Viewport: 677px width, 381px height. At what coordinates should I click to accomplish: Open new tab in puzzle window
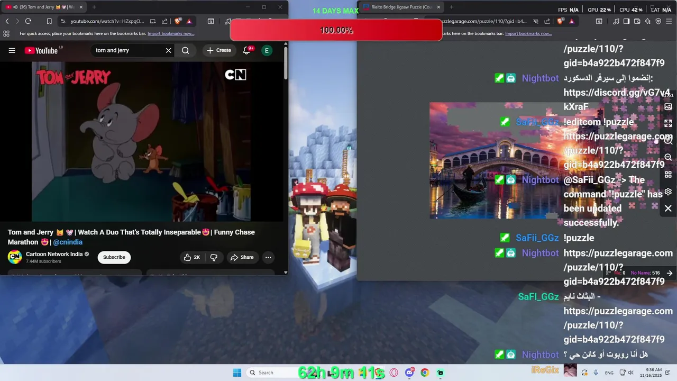pyautogui.click(x=451, y=7)
